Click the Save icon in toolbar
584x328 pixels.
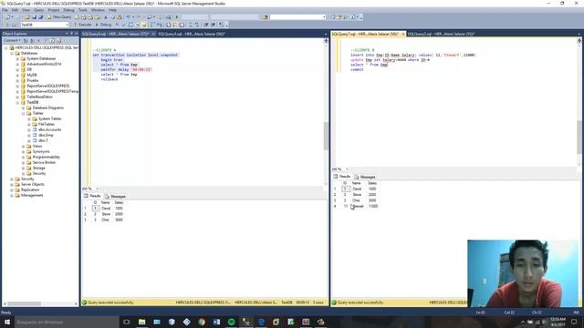pos(35,17)
